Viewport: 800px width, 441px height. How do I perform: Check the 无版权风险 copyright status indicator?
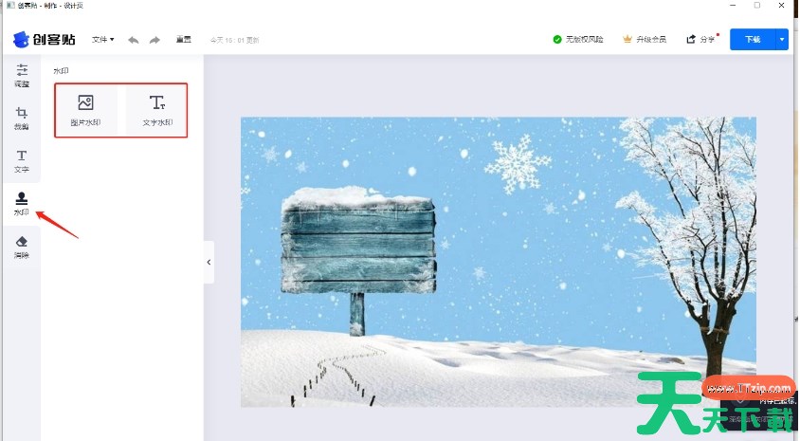click(578, 39)
